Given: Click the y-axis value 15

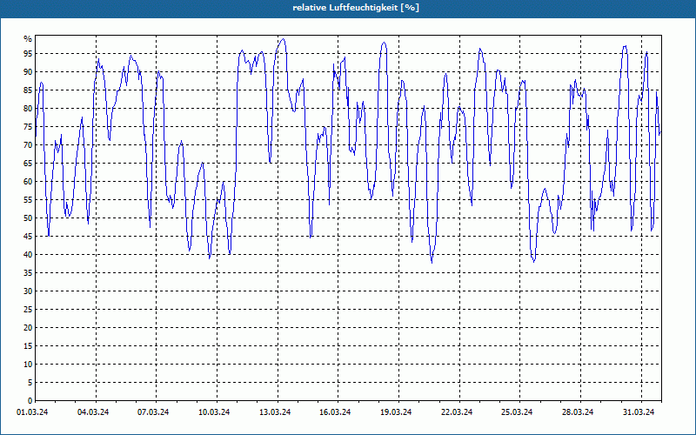Looking at the screenshot, I should (28, 345).
